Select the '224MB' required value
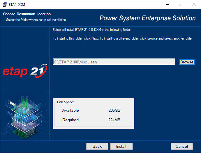 coord(114,120)
